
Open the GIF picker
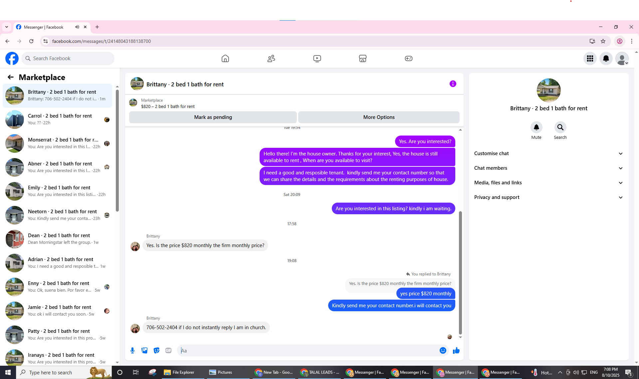168,350
